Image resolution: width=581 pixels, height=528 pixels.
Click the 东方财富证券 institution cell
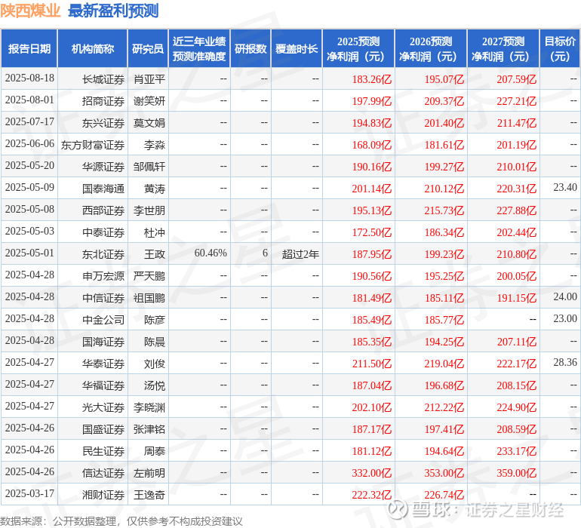(93, 145)
